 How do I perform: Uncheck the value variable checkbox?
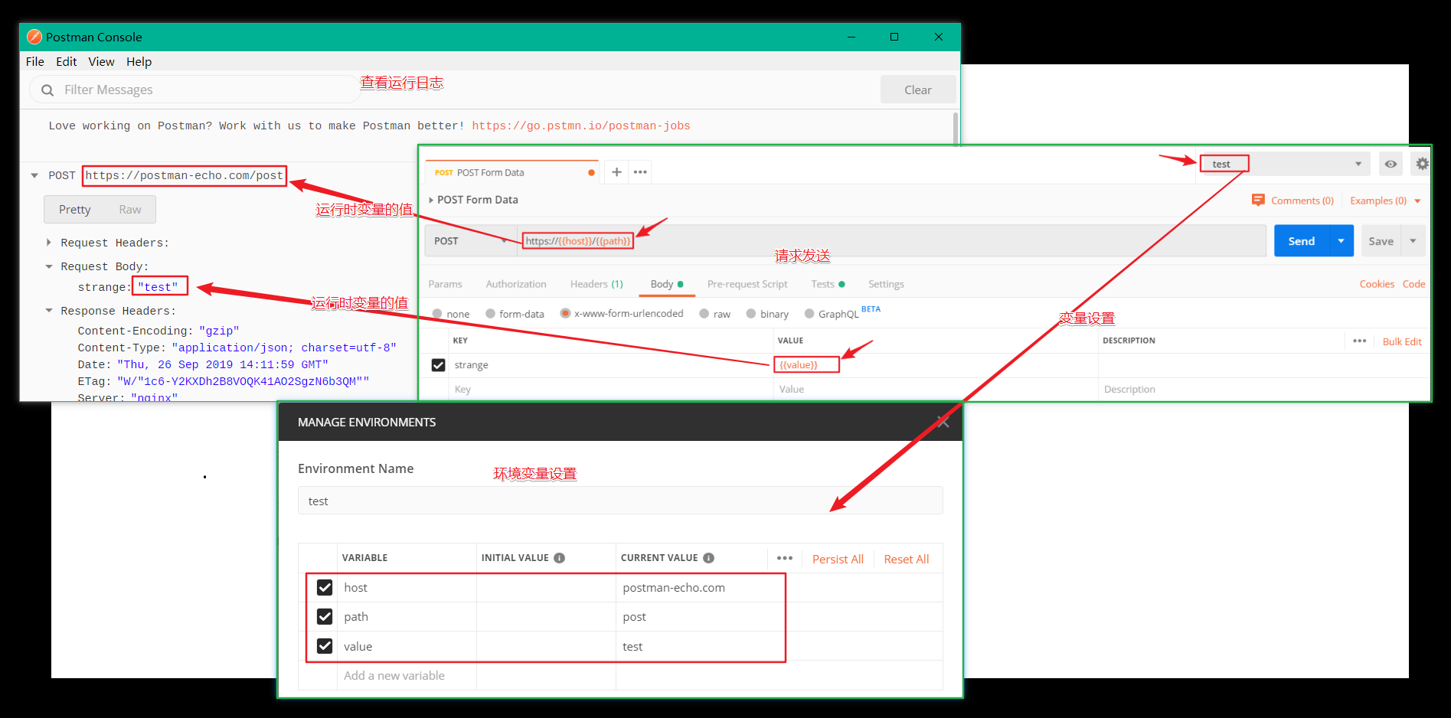[x=325, y=646]
